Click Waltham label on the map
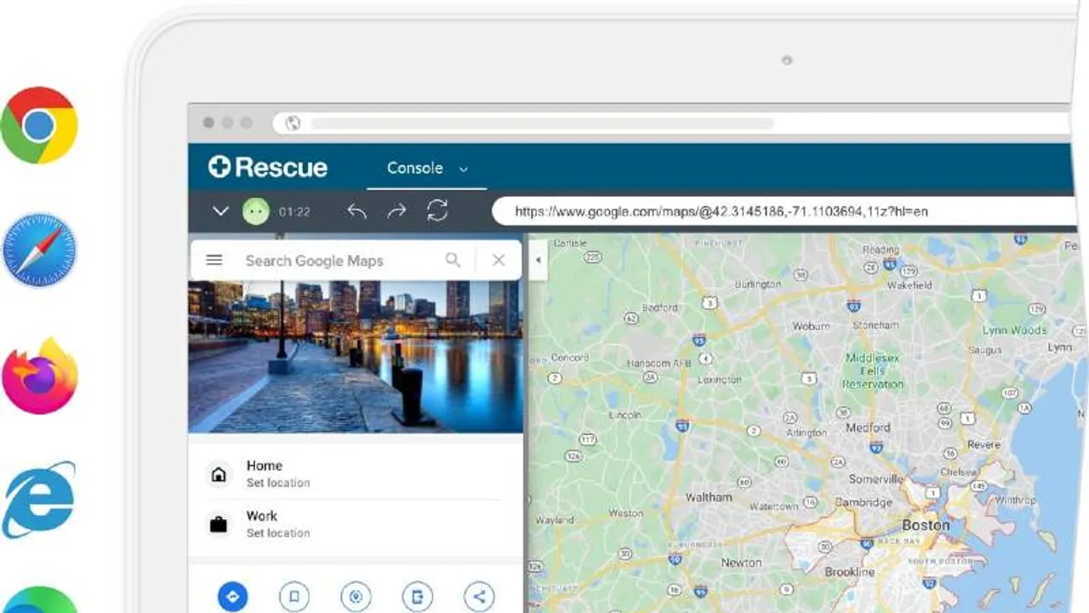Viewport: 1089px width, 613px height. pyautogui.click(x=709, y=497)
